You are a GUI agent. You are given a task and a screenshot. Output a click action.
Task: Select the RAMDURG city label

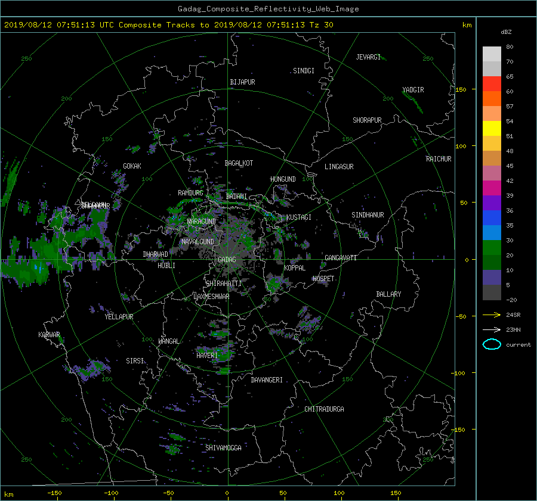[190, 193]
